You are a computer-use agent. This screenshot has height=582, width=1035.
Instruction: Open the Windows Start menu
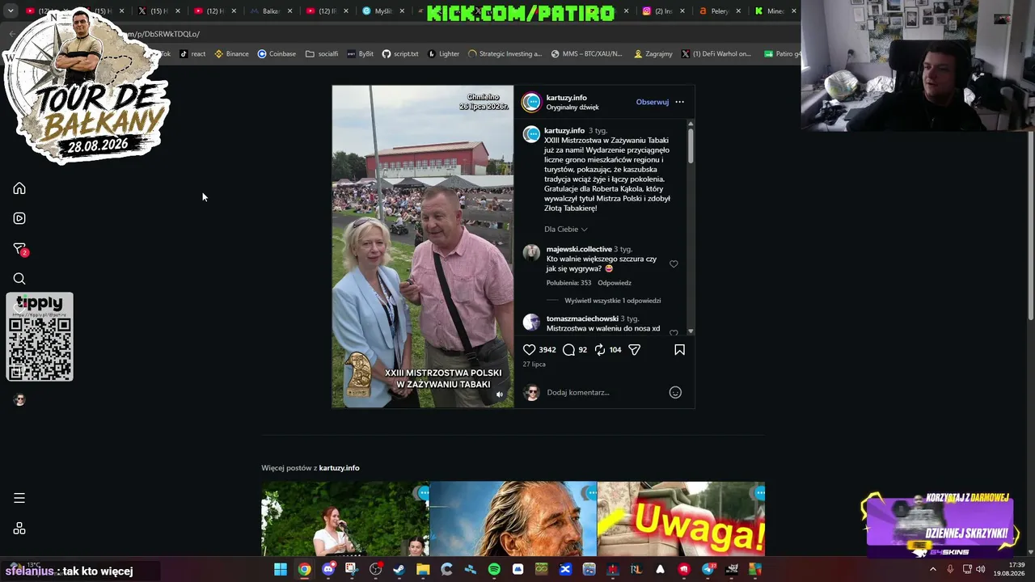[x=280, y=569]
